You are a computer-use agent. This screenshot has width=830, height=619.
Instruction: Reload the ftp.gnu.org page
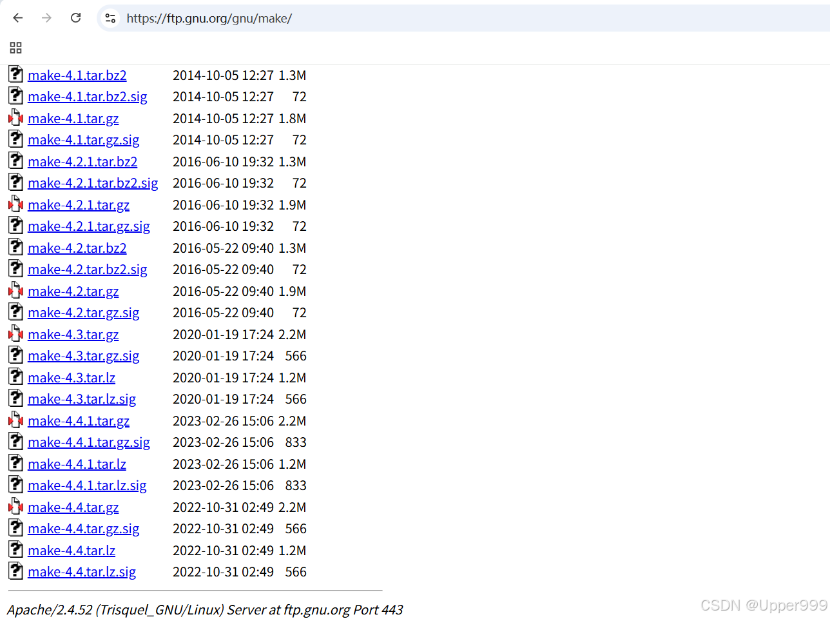[x=75, y=18]
